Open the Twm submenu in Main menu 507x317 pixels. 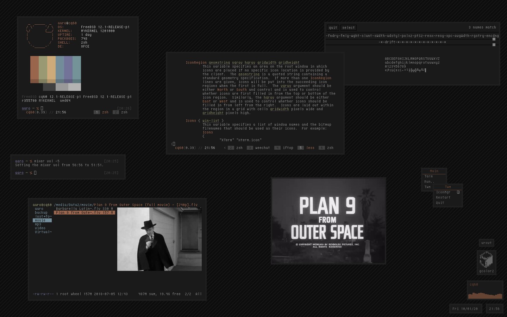pyautogui.click(x=427, y=187)
